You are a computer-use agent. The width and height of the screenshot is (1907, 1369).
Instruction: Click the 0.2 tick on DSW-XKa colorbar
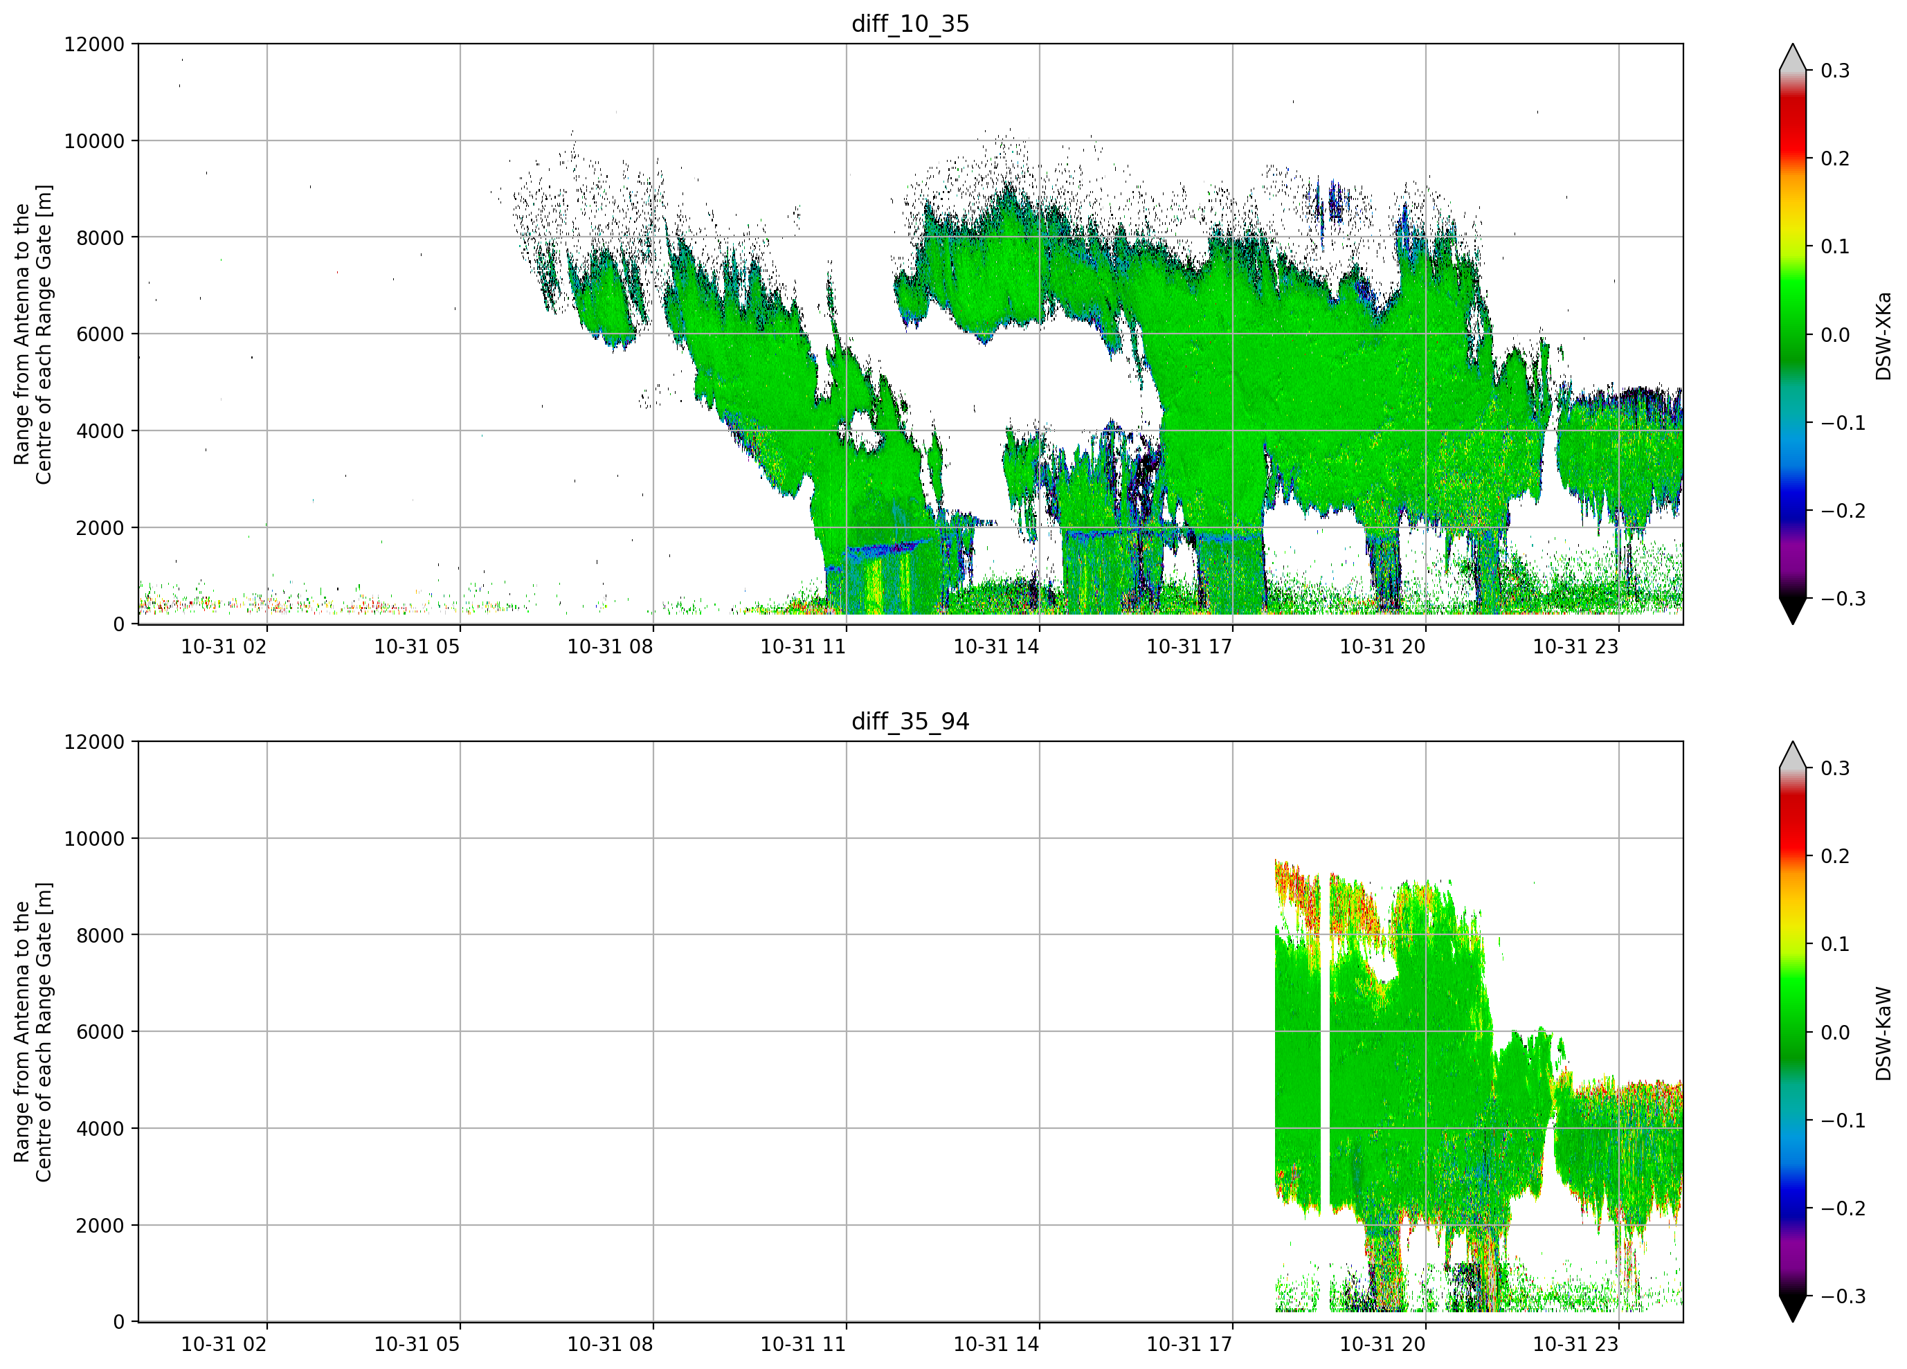[x=1836, y=159]
